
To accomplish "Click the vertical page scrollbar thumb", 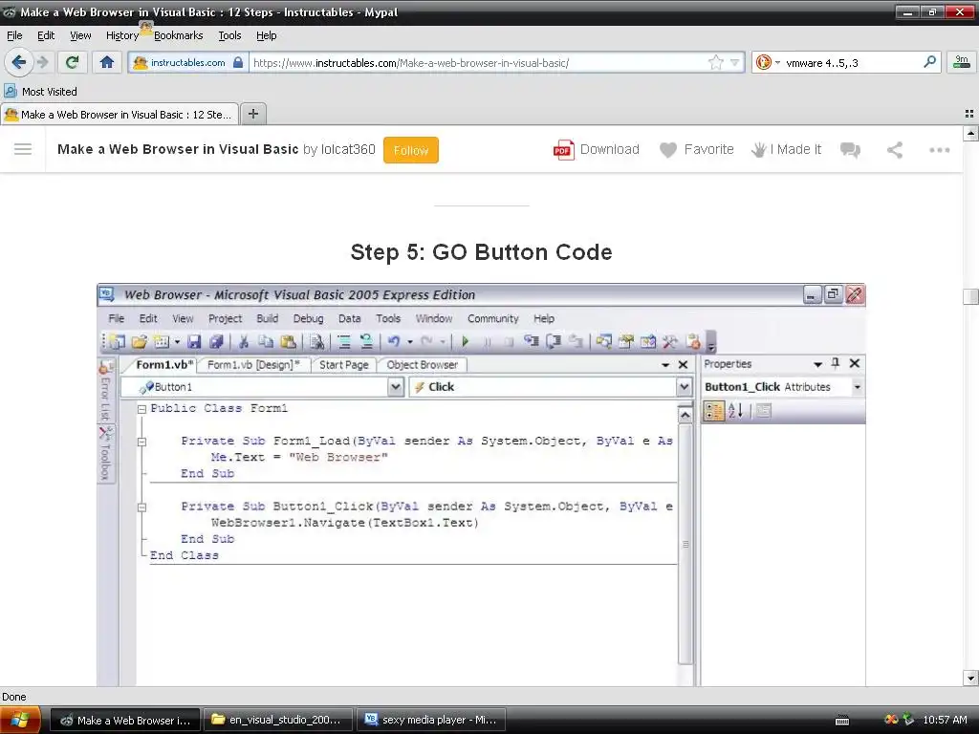I will point(970,296).
